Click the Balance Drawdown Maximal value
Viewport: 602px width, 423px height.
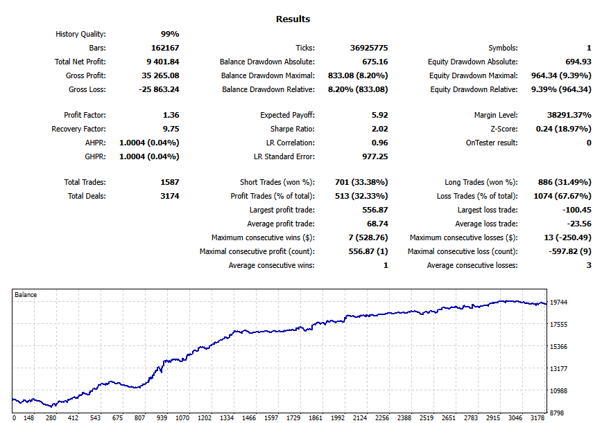coord(357,75)
